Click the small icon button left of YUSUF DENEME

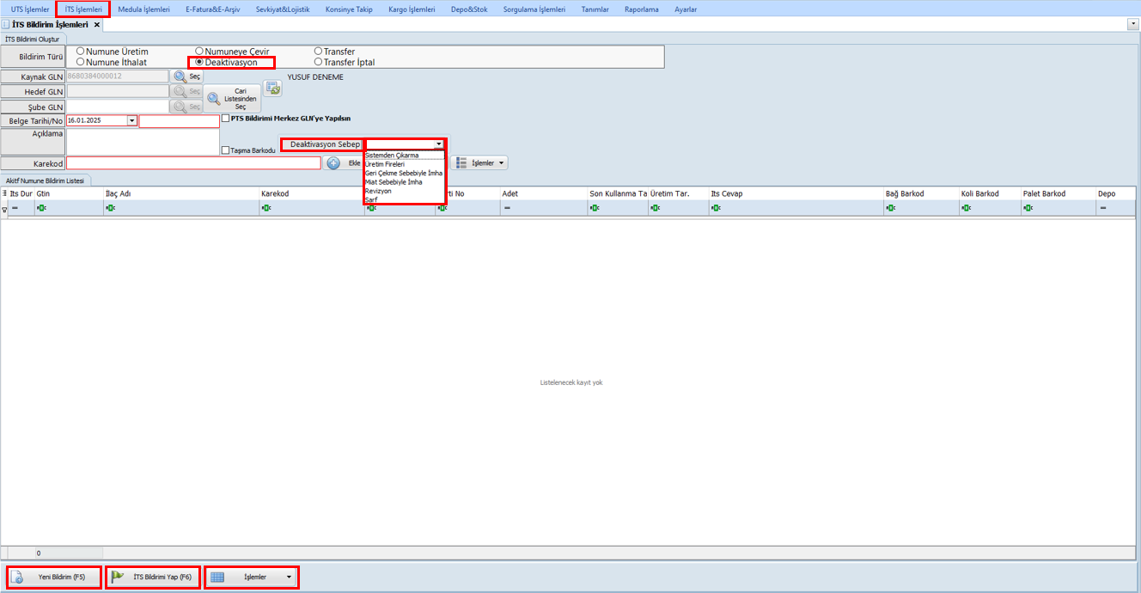click(272, 89)
